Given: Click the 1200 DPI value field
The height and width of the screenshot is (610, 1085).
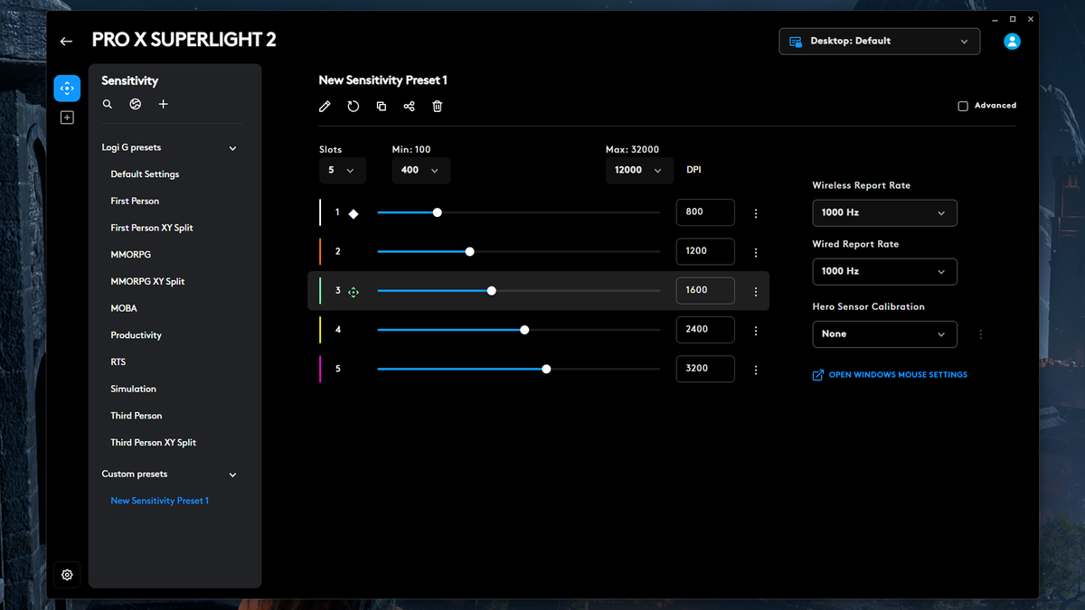Looking at the screenshot, I should click(x=705, y=251).
